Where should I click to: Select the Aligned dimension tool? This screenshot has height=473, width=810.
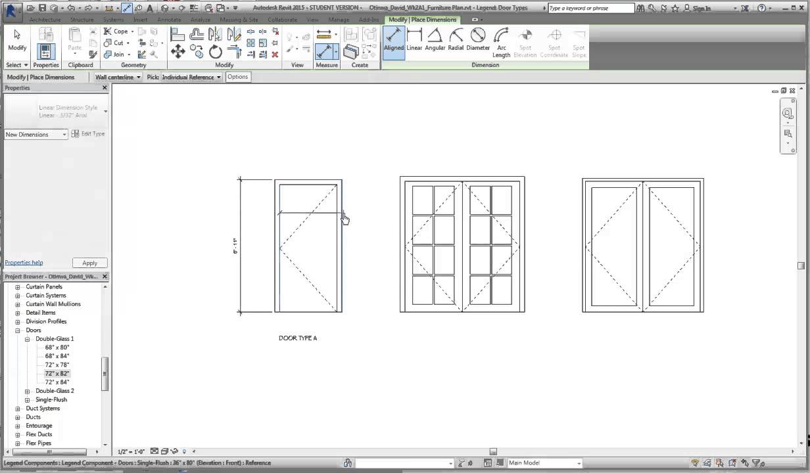tap(394, 39)
